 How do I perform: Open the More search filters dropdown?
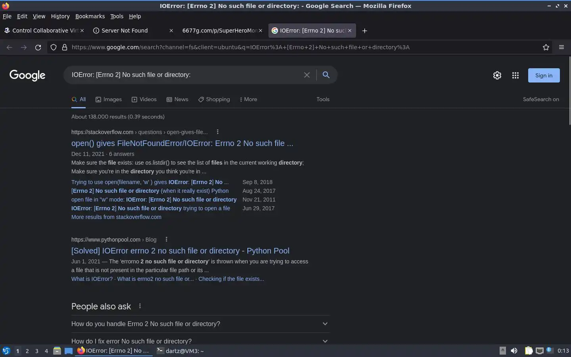(x=249, y=99)
